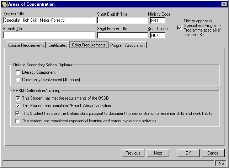This screenshot has height=168, width=229.
Task: Go to the Program Association tab
Action: pyautogui.click(x=127, y=45)
